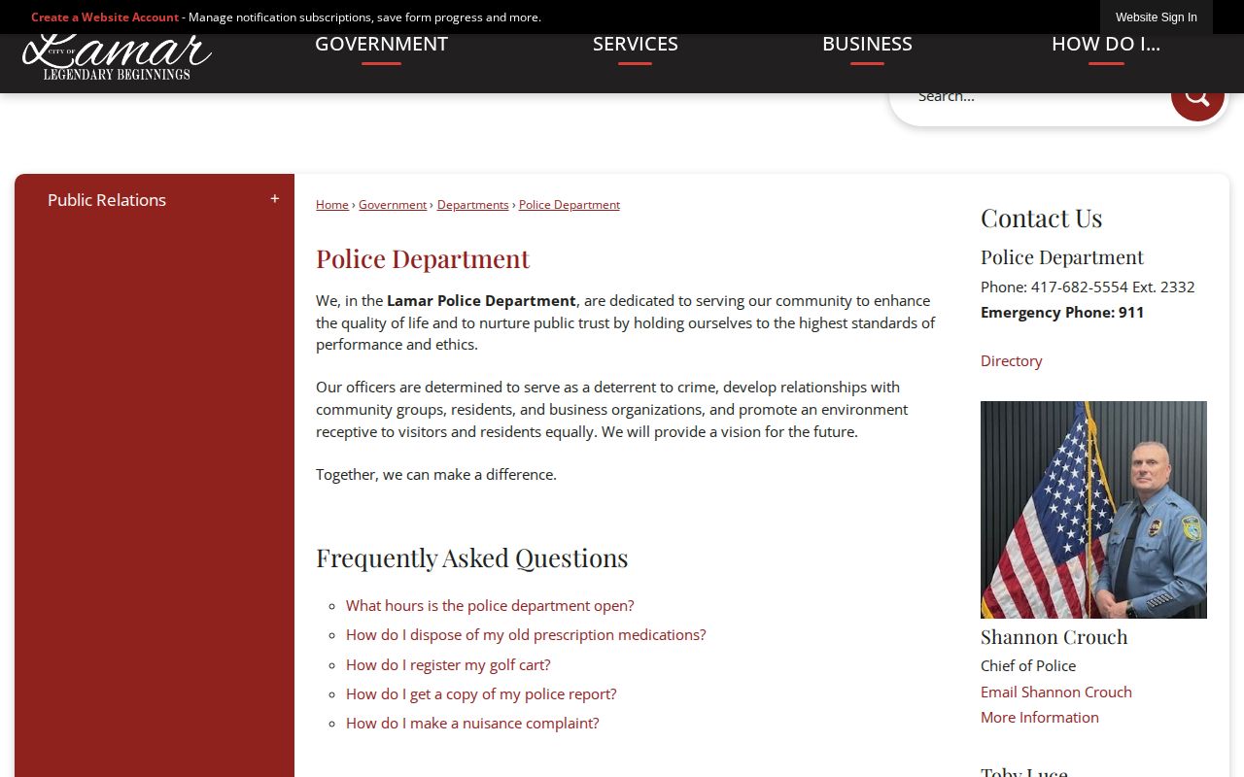Click the Contact Us heading
Screen dimensions: 1244x777
coord(1042,218)
